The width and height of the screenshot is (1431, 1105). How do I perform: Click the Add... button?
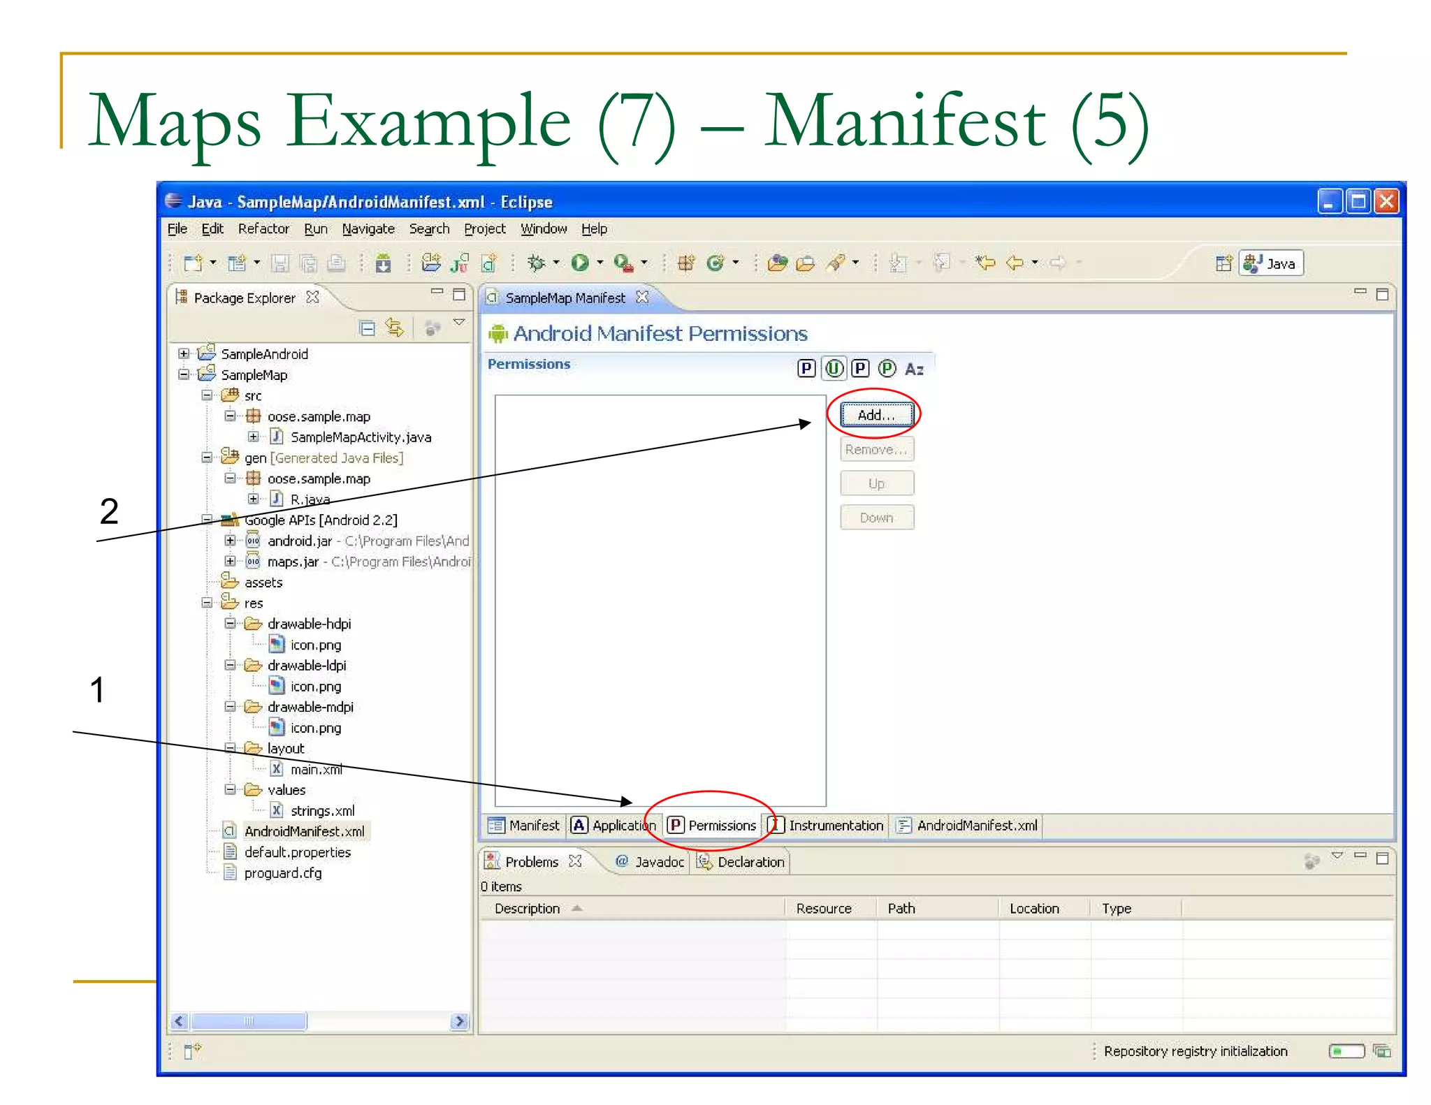pos(876,414)
